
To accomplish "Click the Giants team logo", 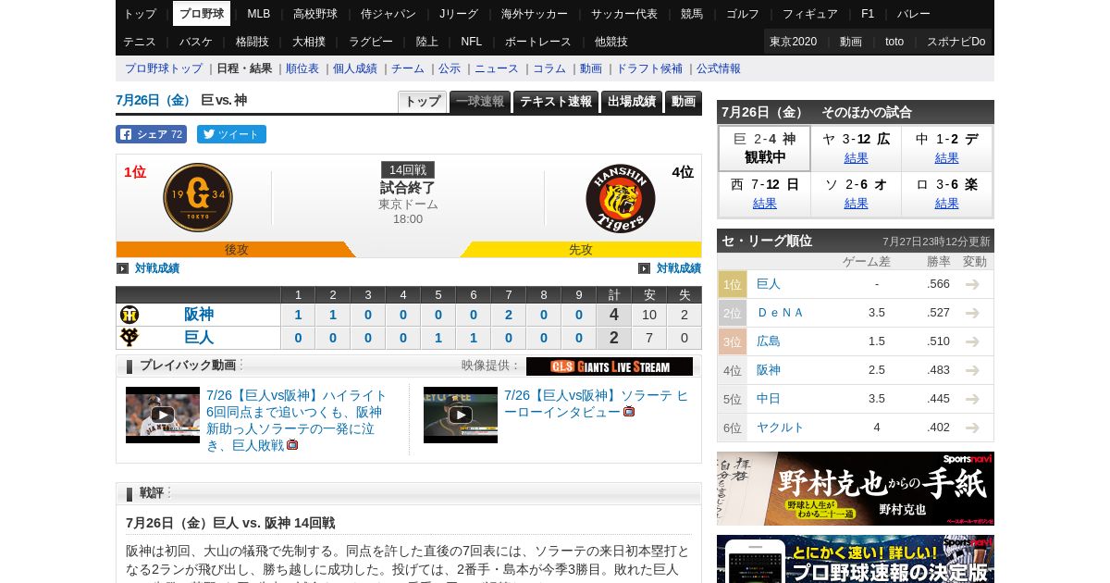I will [198, 197].
